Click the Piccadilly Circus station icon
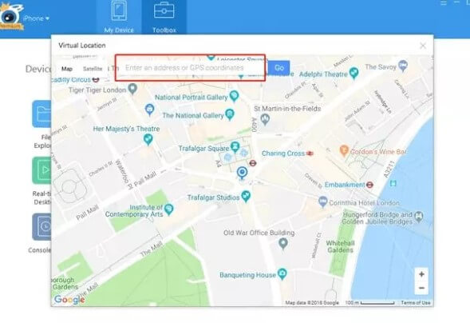The image size is (470, 323). (96, 79)
